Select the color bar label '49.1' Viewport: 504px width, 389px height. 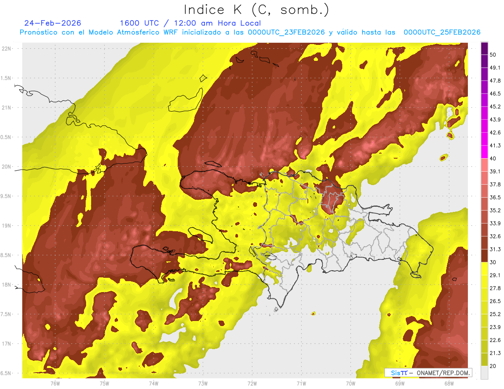click(x=495, y=68)
